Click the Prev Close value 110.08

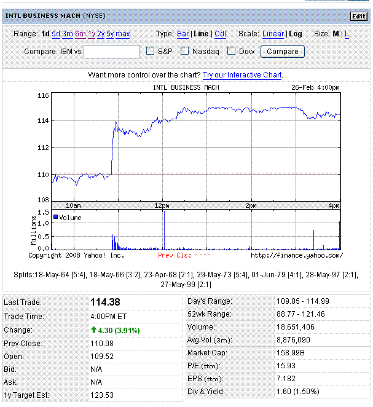click(102, 344)
